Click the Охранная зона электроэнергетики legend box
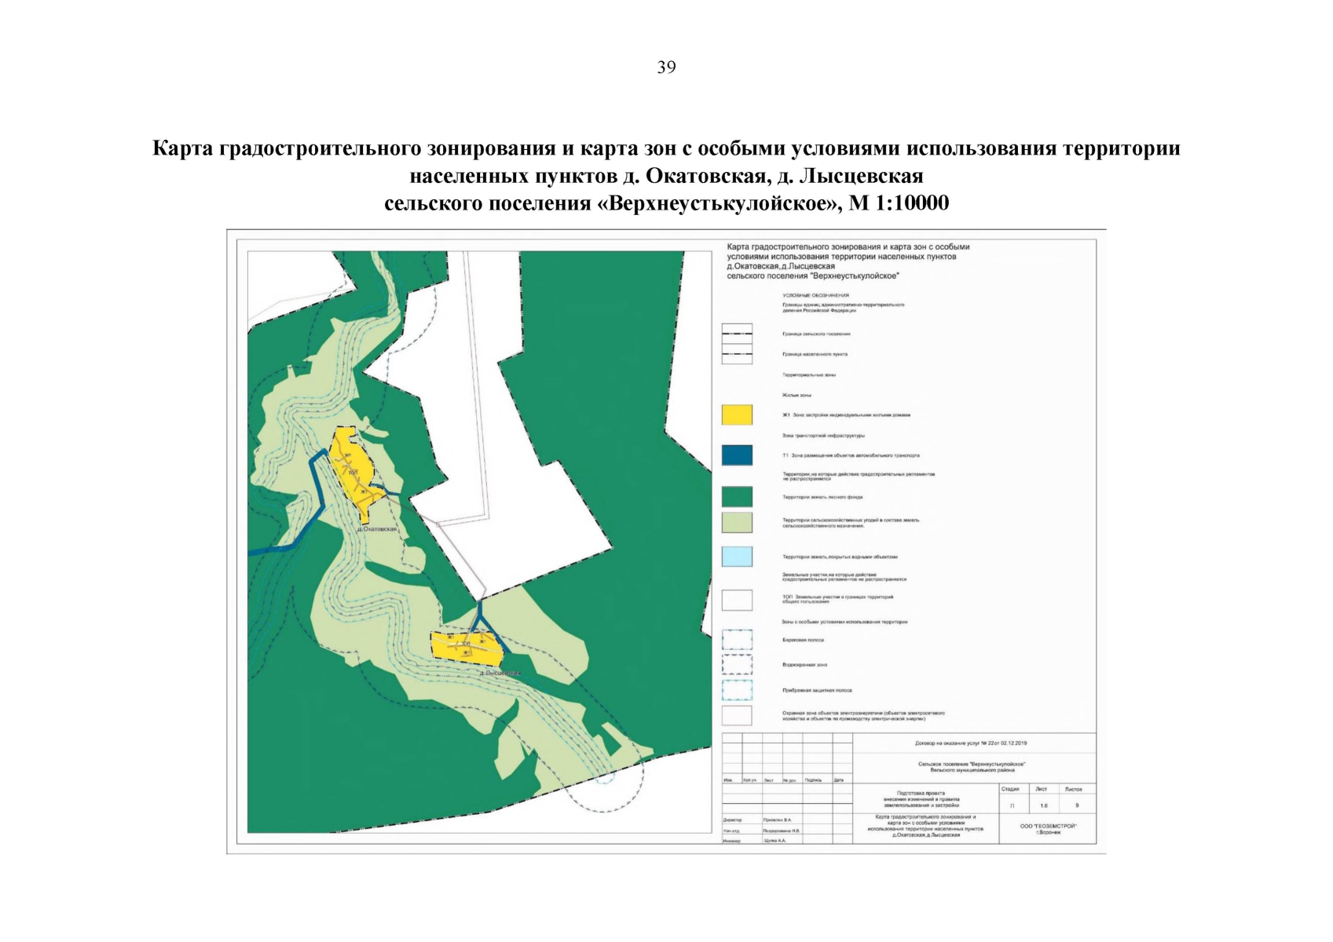Image resolution: width=1333 pixels, height=942 pixels. (736, 715)
